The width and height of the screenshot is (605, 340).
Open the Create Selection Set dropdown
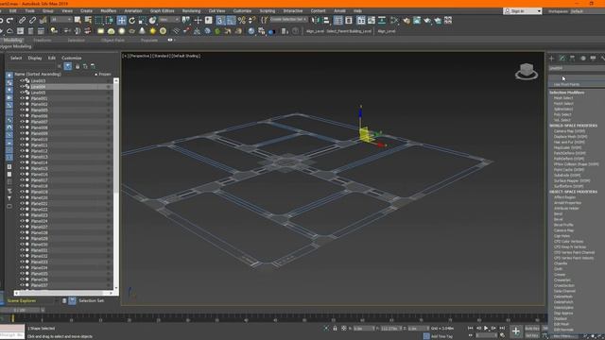click(288, 19)
